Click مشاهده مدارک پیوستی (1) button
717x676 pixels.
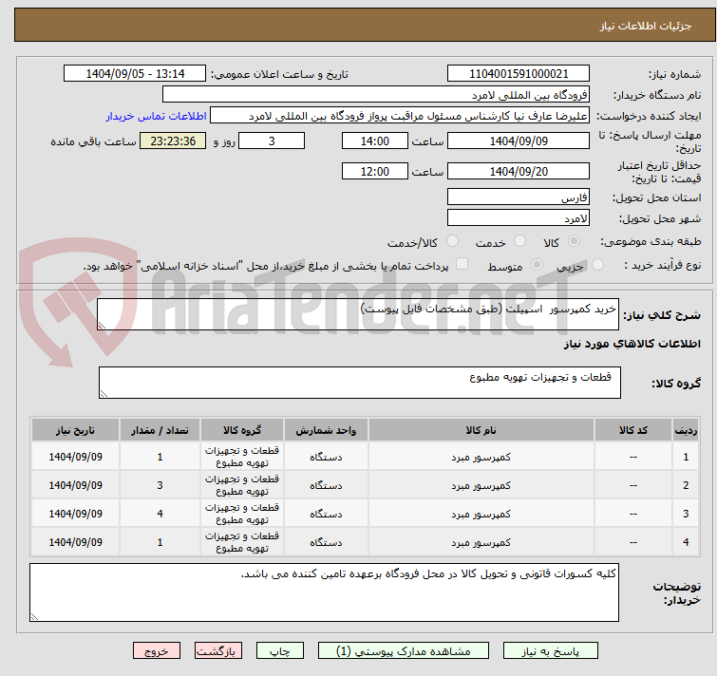pyautogui.click(x=404, y=651)
